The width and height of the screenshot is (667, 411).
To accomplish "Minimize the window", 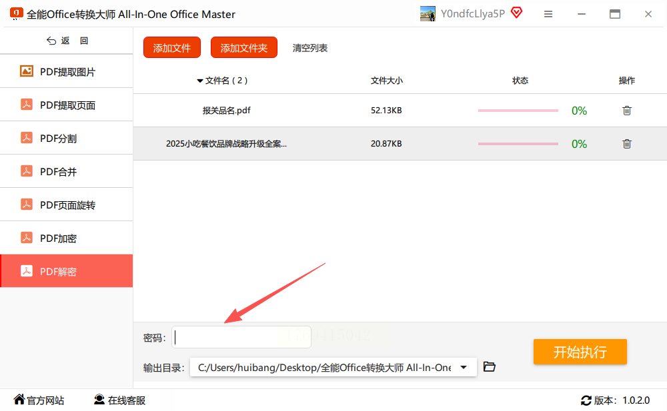I will click(582, 14).
